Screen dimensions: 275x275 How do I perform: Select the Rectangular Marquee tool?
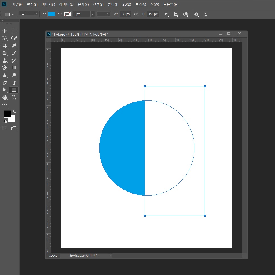[14, 31]
